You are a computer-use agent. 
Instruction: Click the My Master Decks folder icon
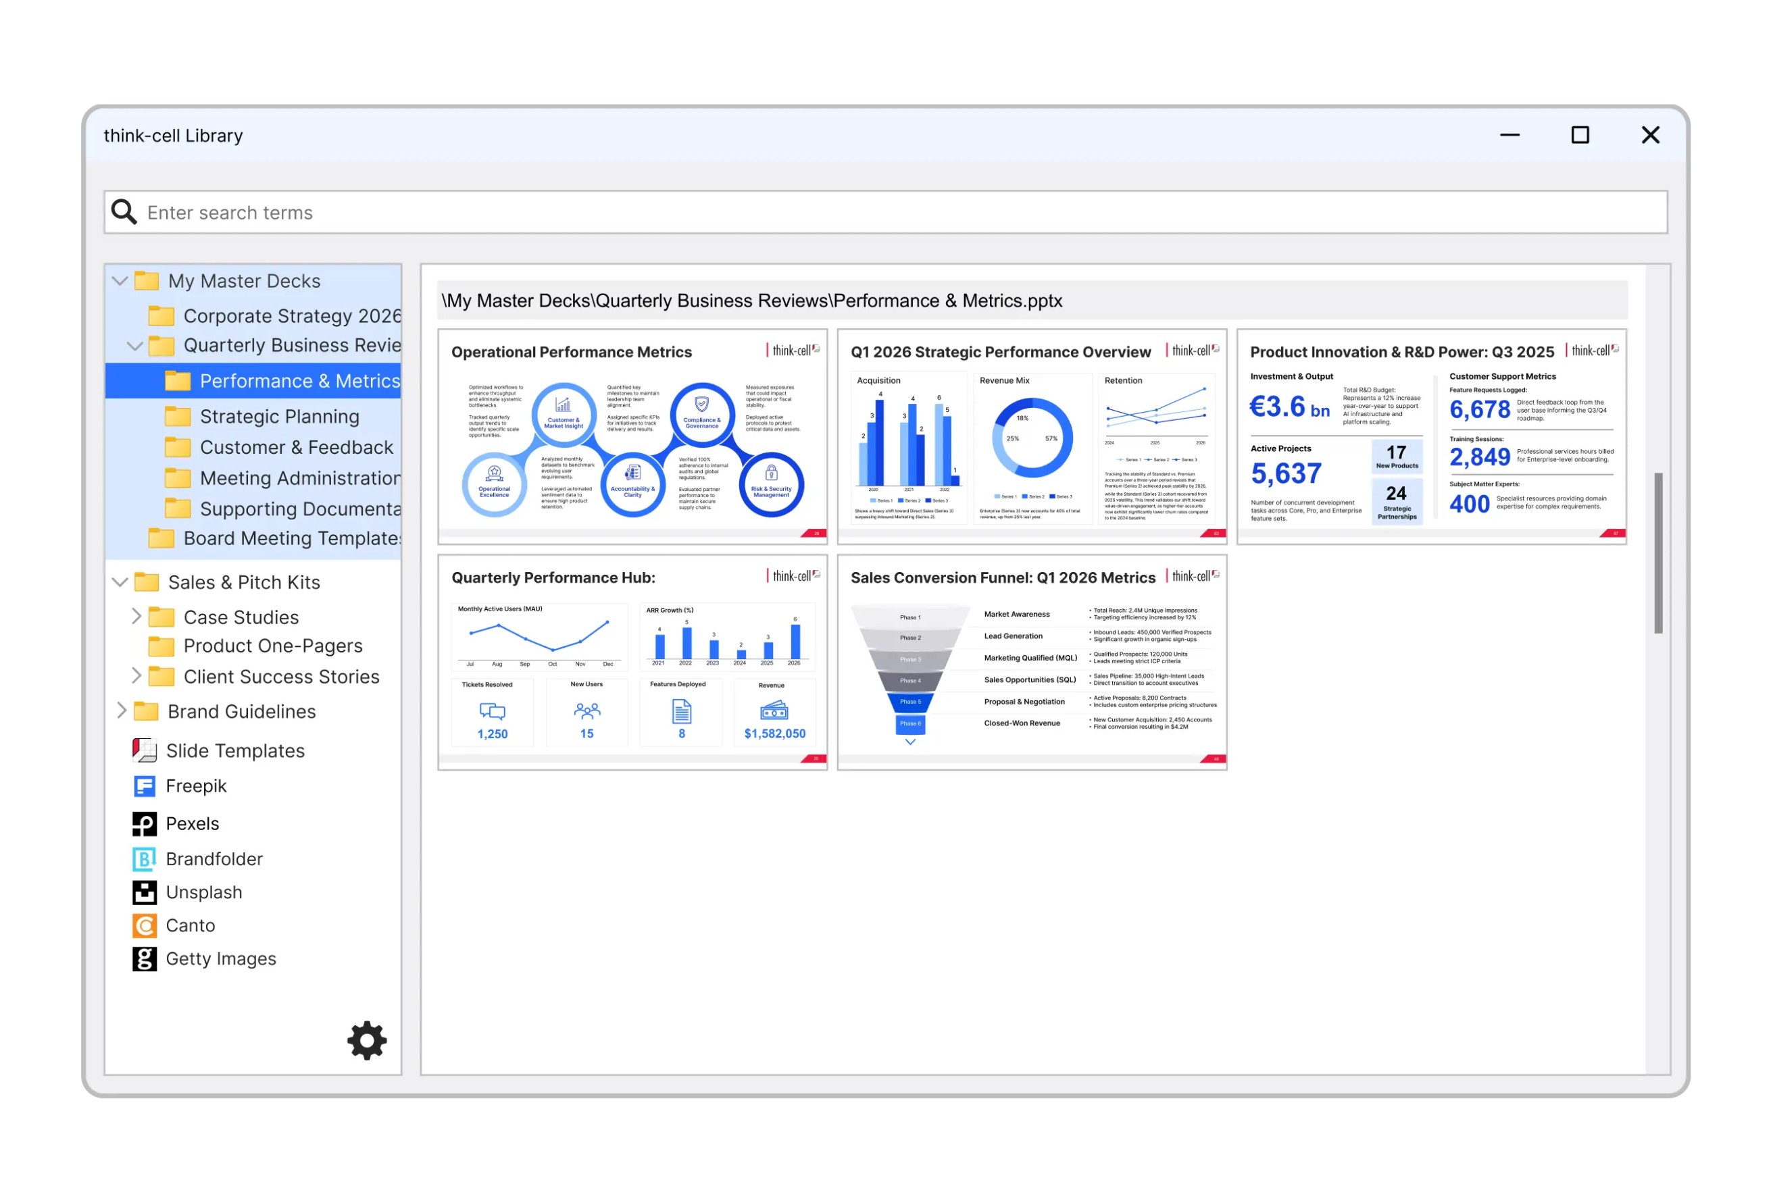tap(147, 280)
